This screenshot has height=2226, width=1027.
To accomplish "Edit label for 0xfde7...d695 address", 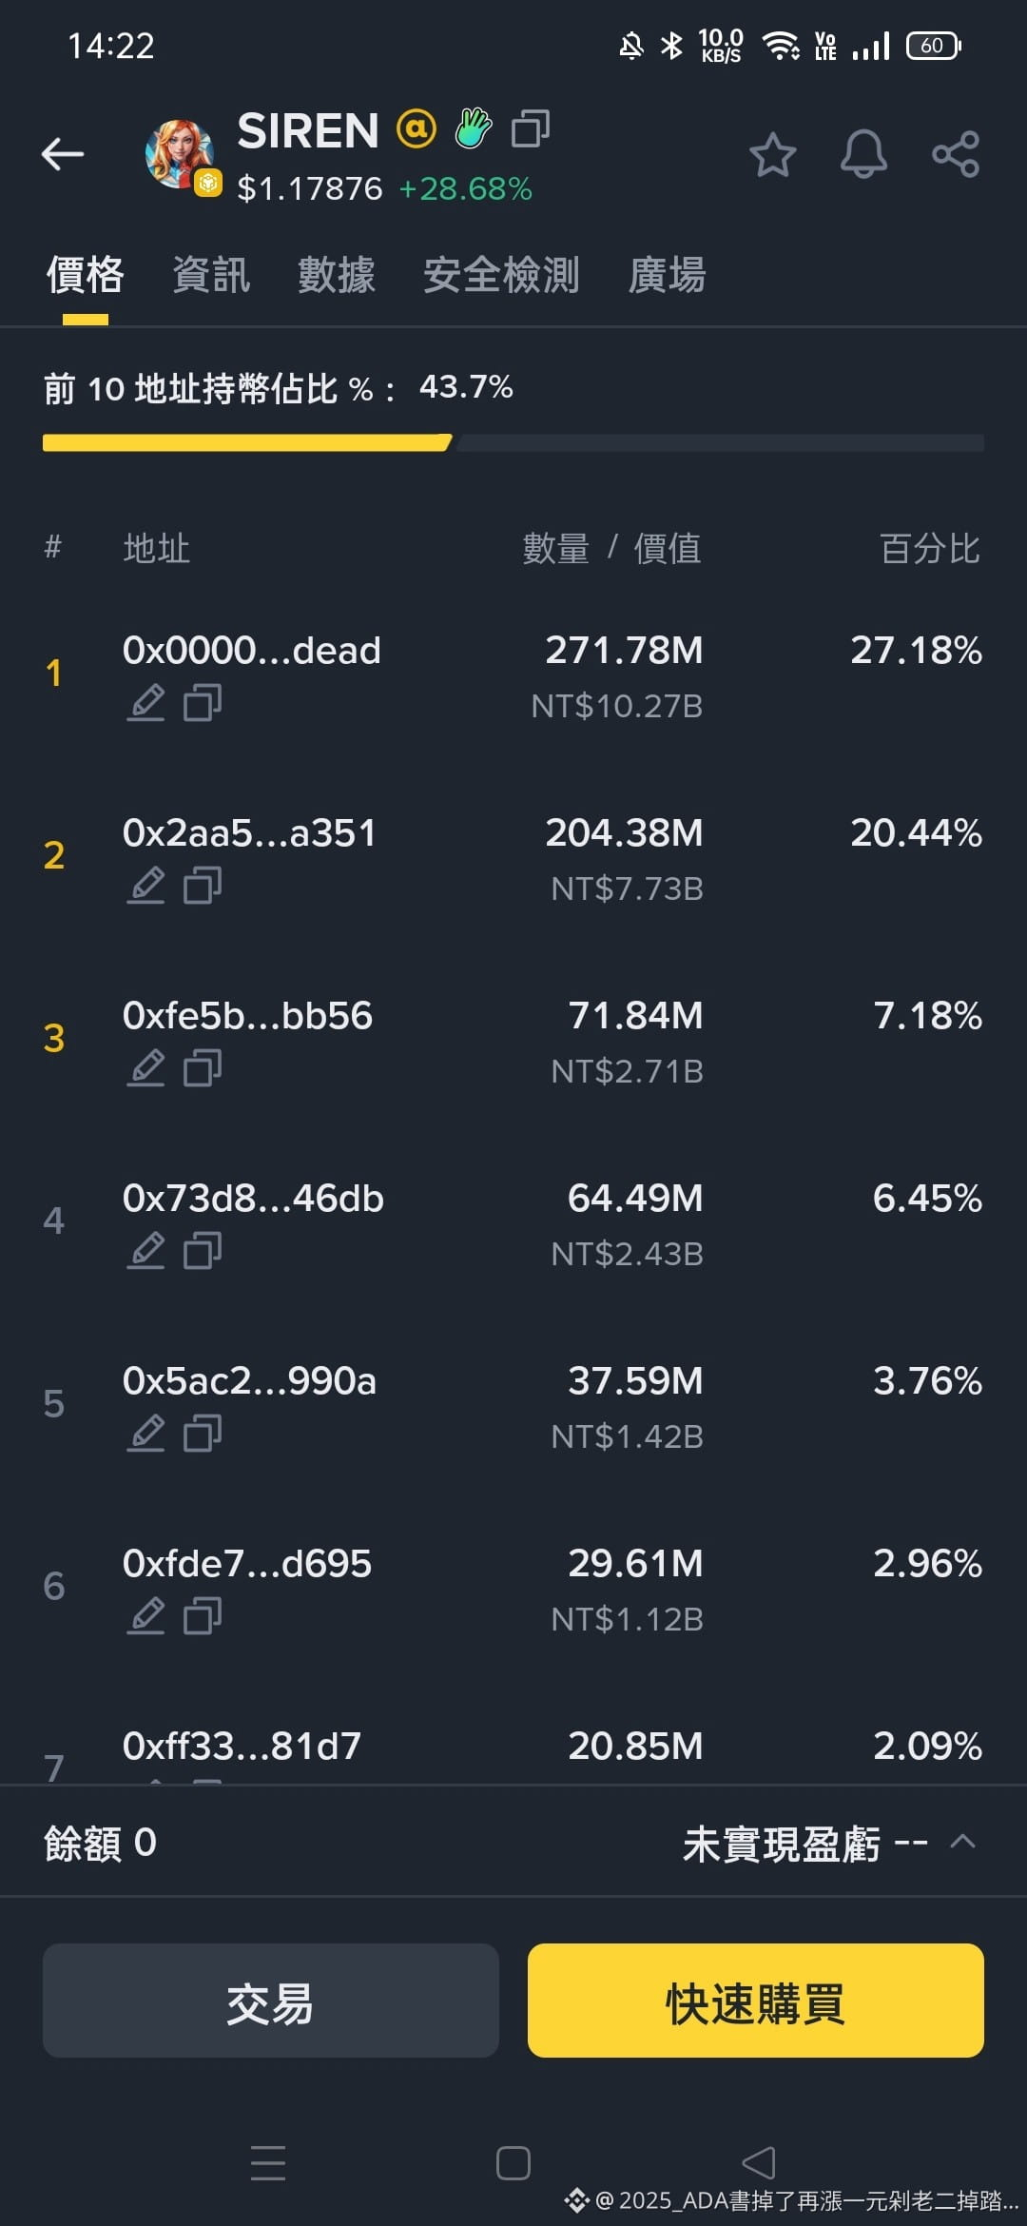I will point(145,1616).
